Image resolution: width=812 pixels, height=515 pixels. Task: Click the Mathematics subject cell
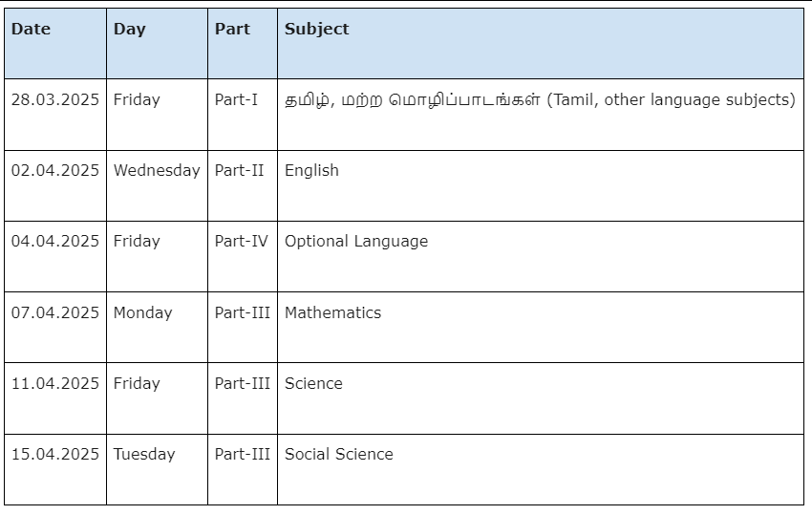click(541, 328)
